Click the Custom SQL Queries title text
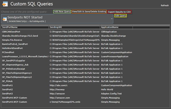171x109 pixels. pyautogui.click(x=32, y=4)
